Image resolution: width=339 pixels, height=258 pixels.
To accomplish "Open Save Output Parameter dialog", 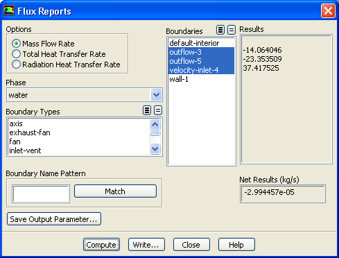I will (54, 219).
